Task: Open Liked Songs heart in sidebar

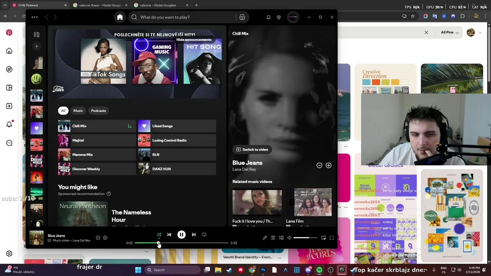Action: [36, 128]
